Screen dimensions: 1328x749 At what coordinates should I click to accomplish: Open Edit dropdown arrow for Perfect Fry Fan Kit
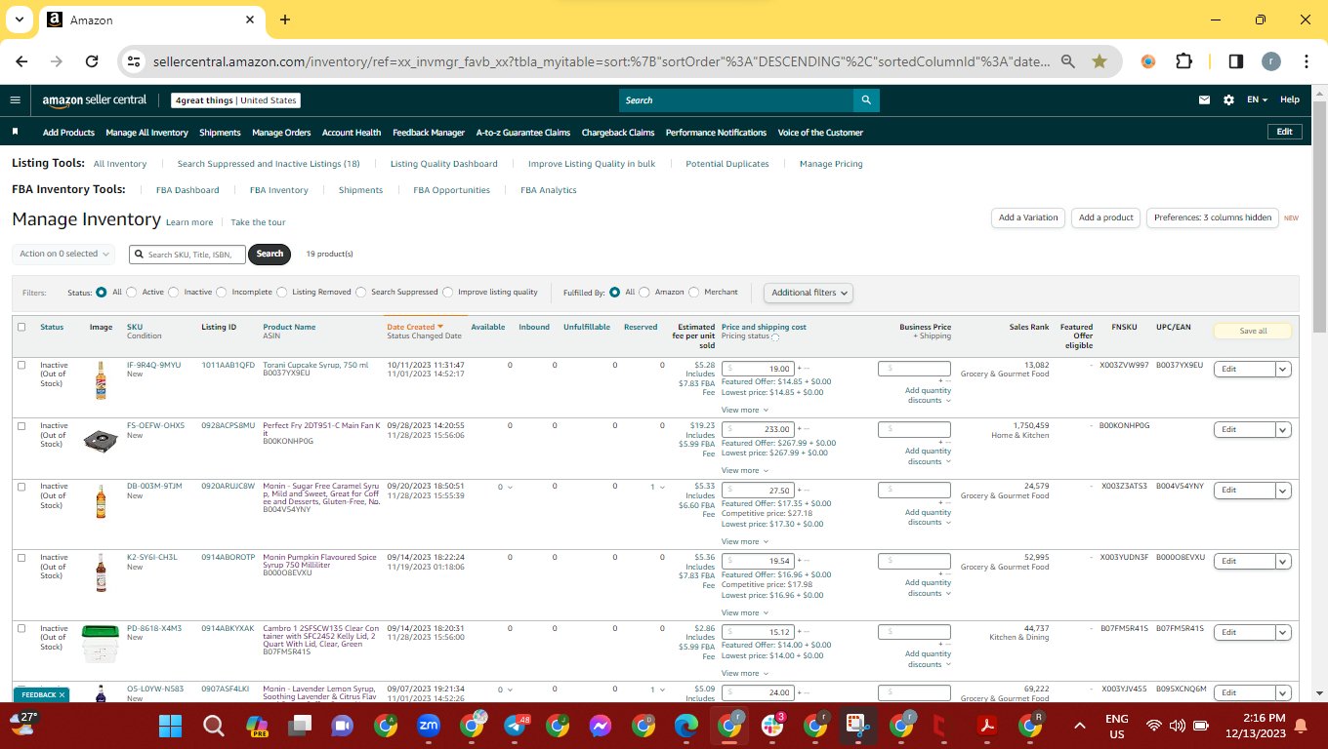pyautogui.click(x=1283, y=429)
